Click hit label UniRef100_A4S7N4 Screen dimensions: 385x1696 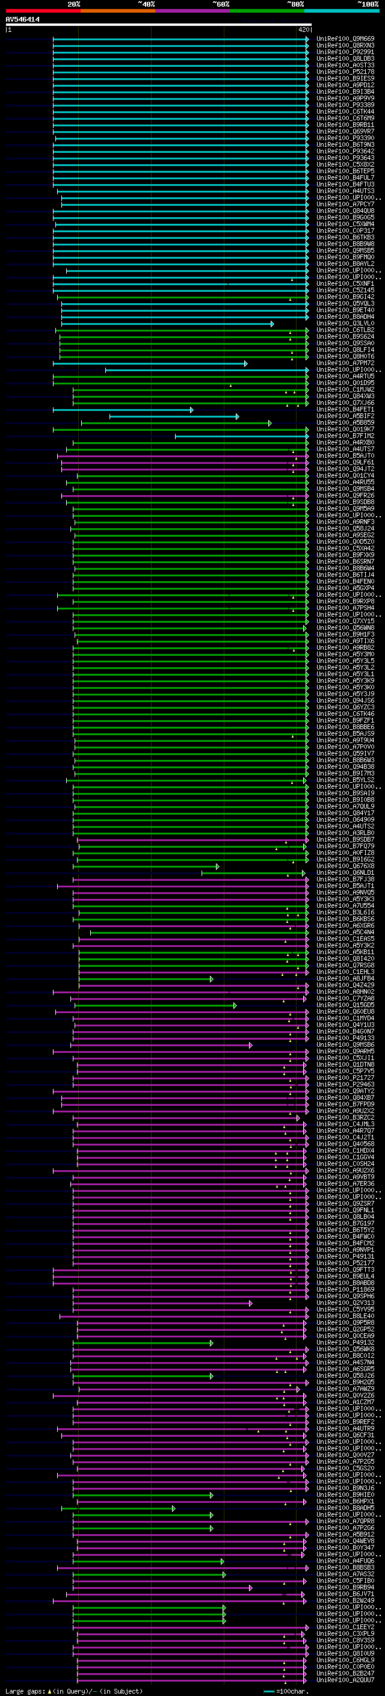pos(345,1362)
